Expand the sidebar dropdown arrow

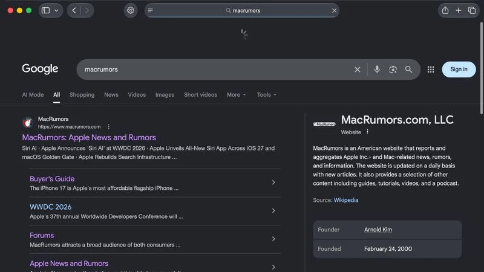(x=56, y=10)
